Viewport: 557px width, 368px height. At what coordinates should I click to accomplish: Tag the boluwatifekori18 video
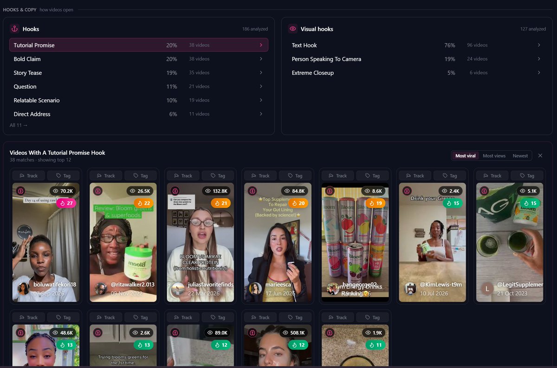coord(63,175)
